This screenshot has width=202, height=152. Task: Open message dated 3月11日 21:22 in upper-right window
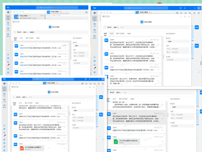click(x=132, y=68)
